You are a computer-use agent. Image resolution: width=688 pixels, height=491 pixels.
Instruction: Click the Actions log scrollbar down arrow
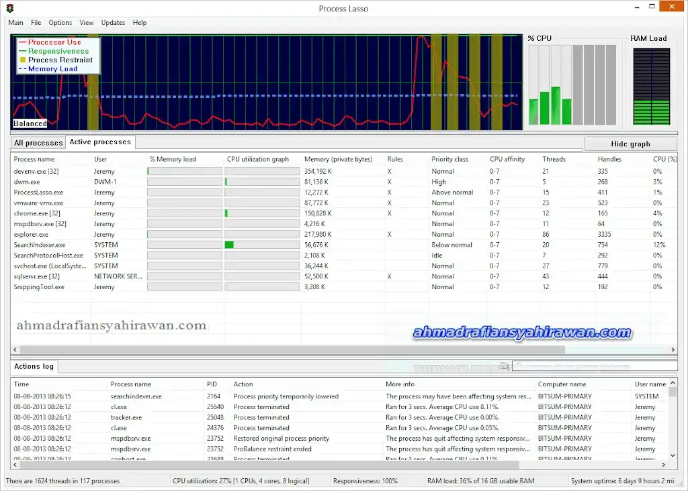point(673,455)
